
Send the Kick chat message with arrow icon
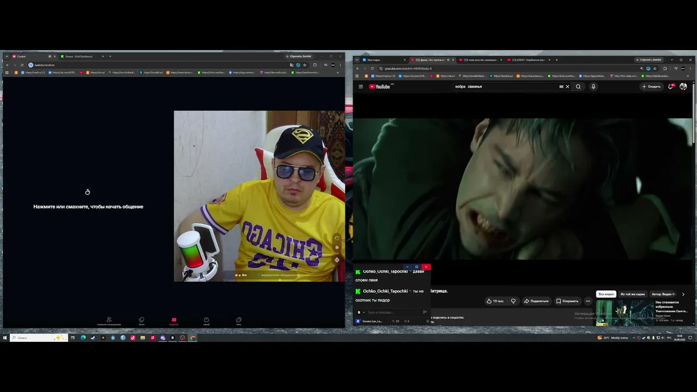[425, 313]
